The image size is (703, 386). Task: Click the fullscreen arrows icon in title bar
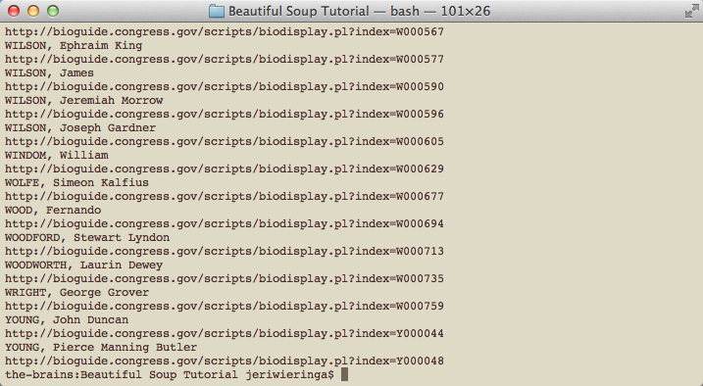(x=692, y=11)
